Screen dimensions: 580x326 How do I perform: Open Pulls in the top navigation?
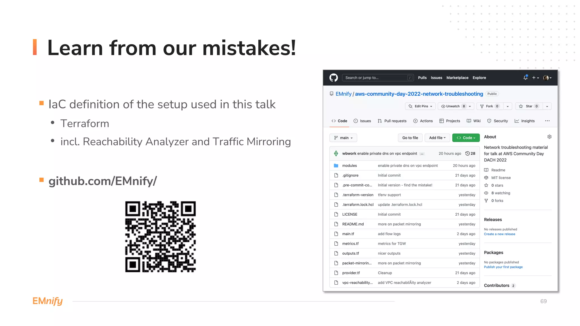(x=422, y=78)
